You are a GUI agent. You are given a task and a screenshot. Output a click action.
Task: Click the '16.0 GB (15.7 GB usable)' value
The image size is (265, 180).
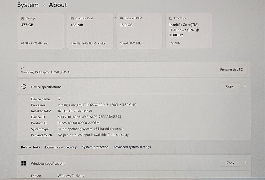(75, 111)
